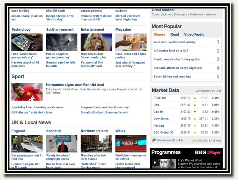Switch to the Read tab
This screenshot has height=180, width=238.
[175, 34]
